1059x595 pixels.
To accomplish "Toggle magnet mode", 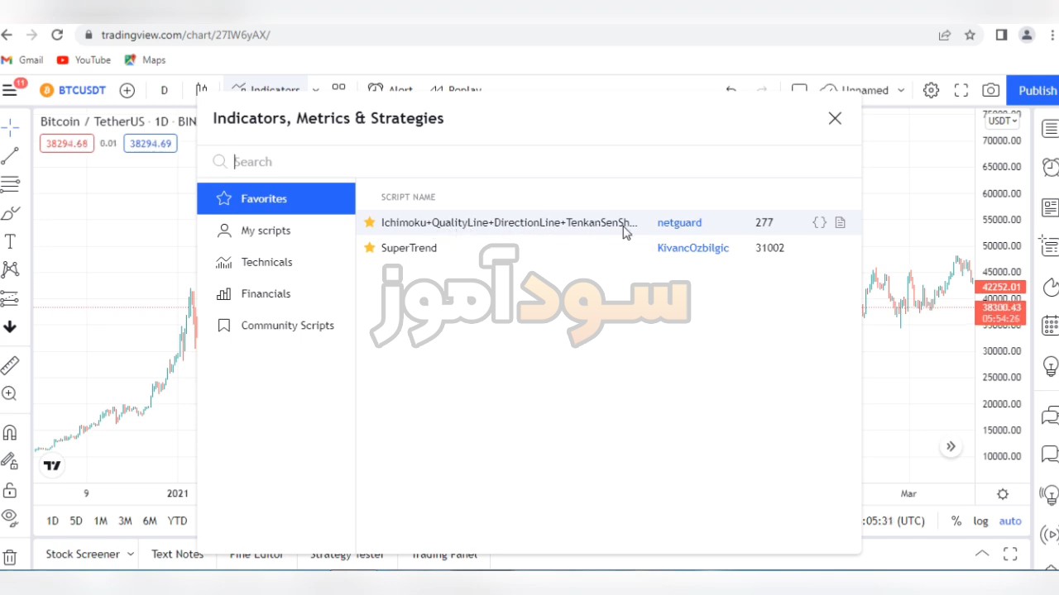I will pyautogui.click(x=10, y=432).
